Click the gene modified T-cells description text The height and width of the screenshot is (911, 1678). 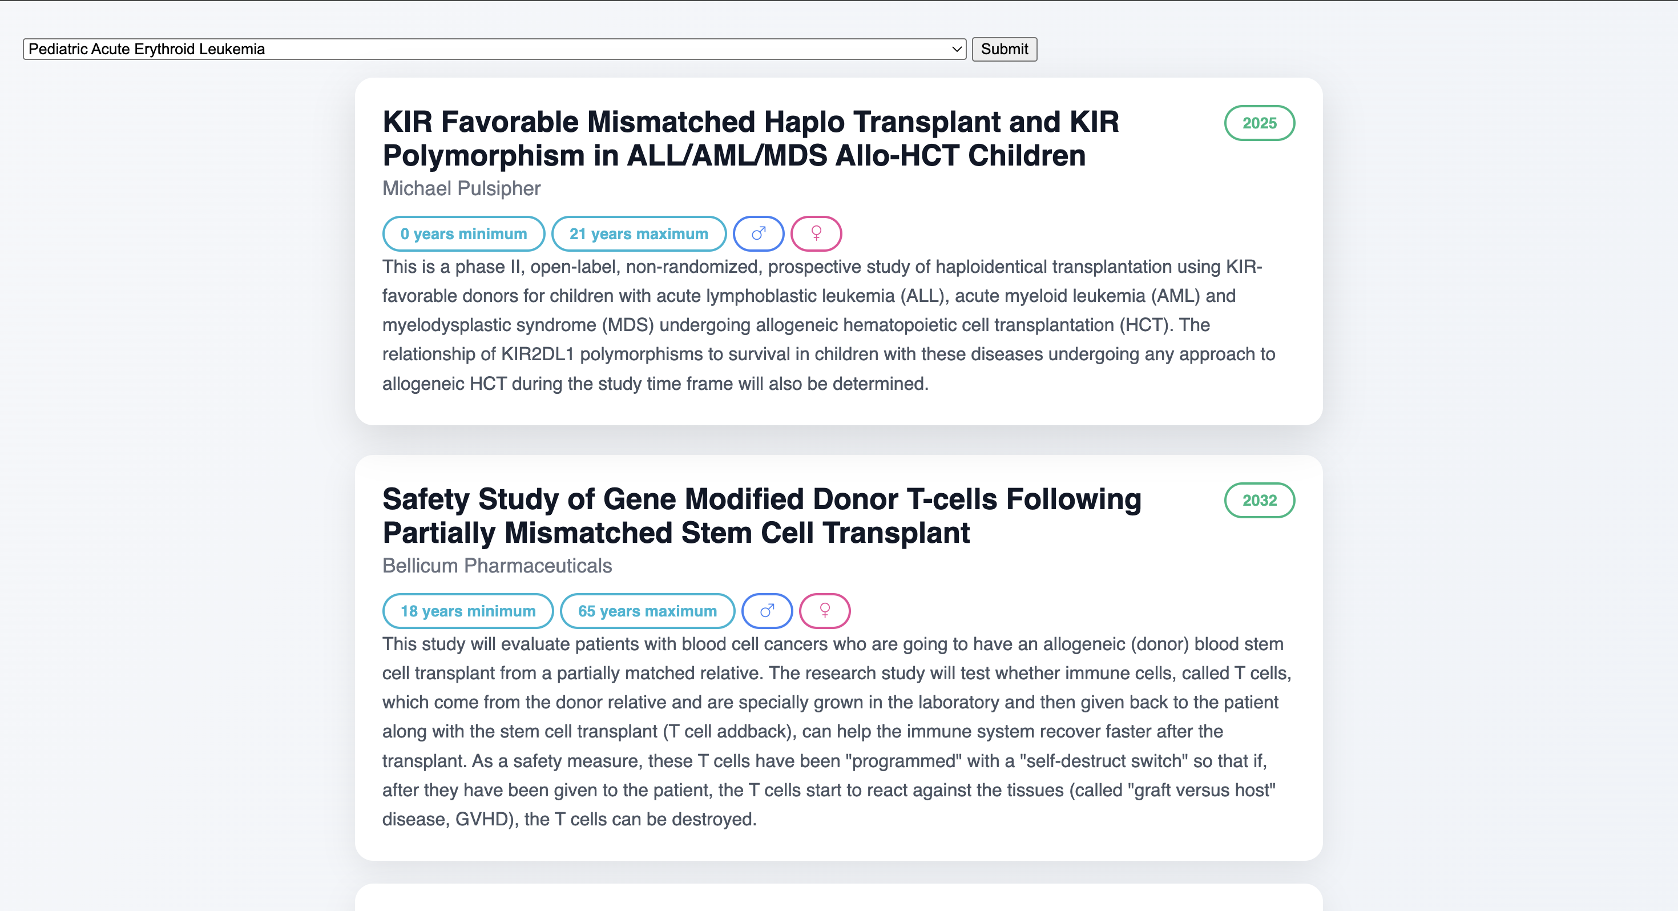point(837,731)
